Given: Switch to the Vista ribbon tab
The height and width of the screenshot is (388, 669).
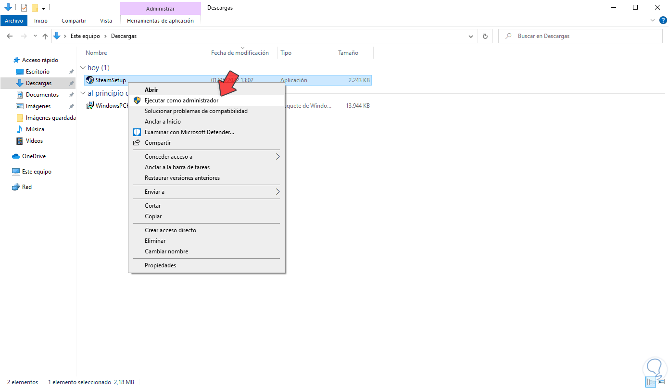Looking at the screenshot, I should (x=106, y=21).
